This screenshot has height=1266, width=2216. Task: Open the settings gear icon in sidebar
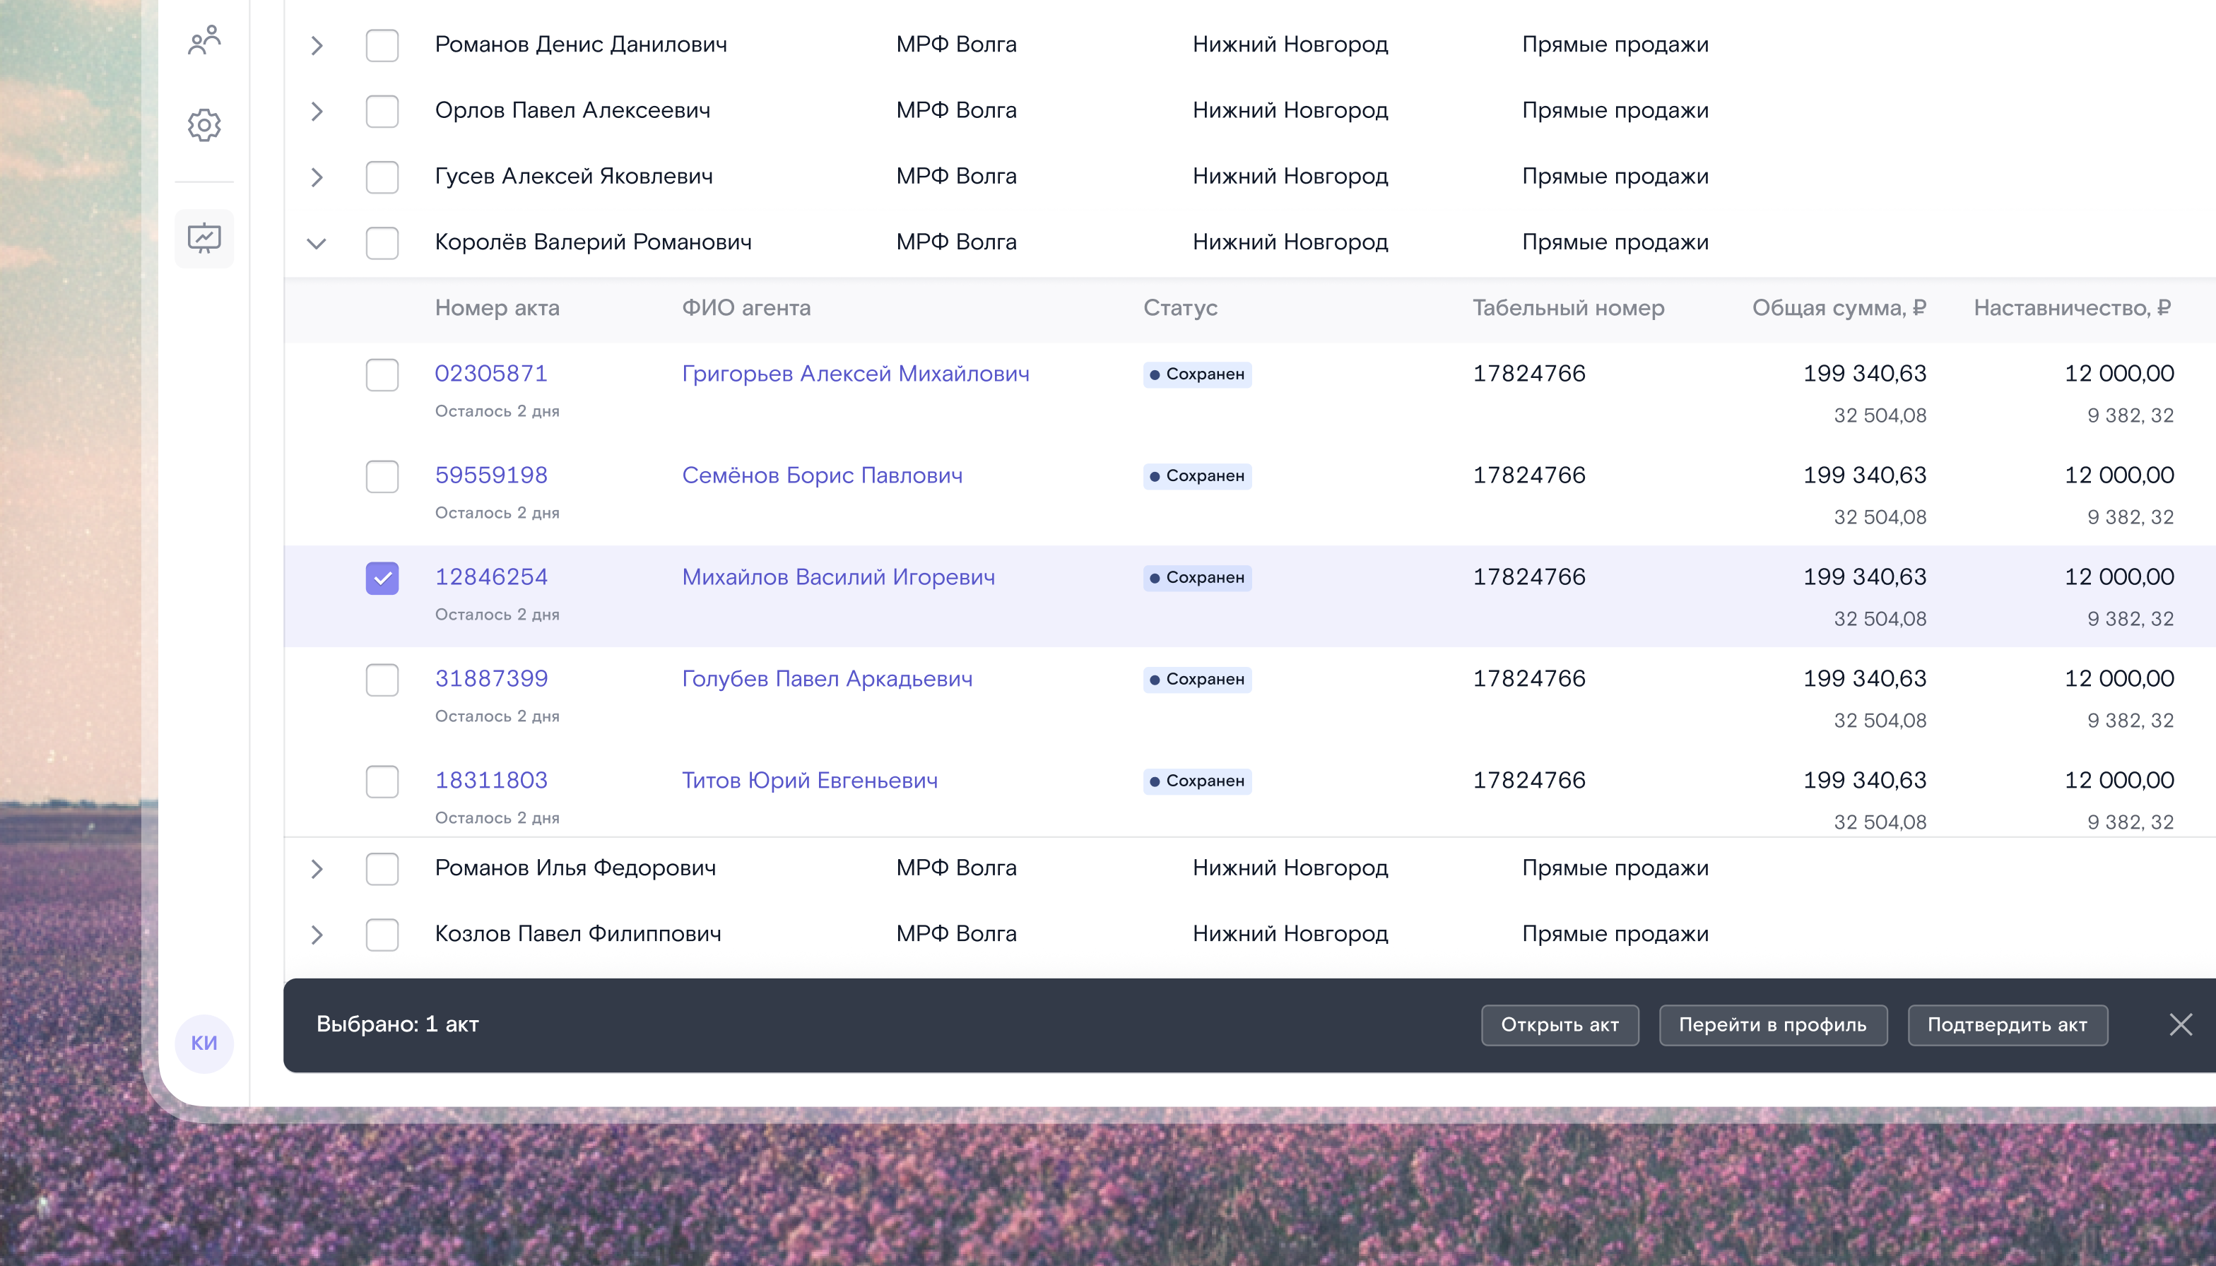[x=204, y=125]
